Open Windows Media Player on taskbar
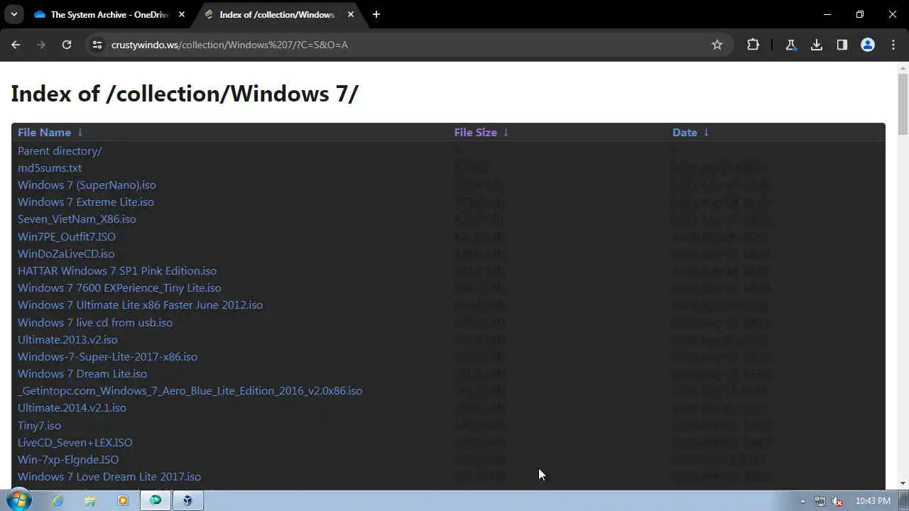The image size is (909, 511). coord(123,500)
